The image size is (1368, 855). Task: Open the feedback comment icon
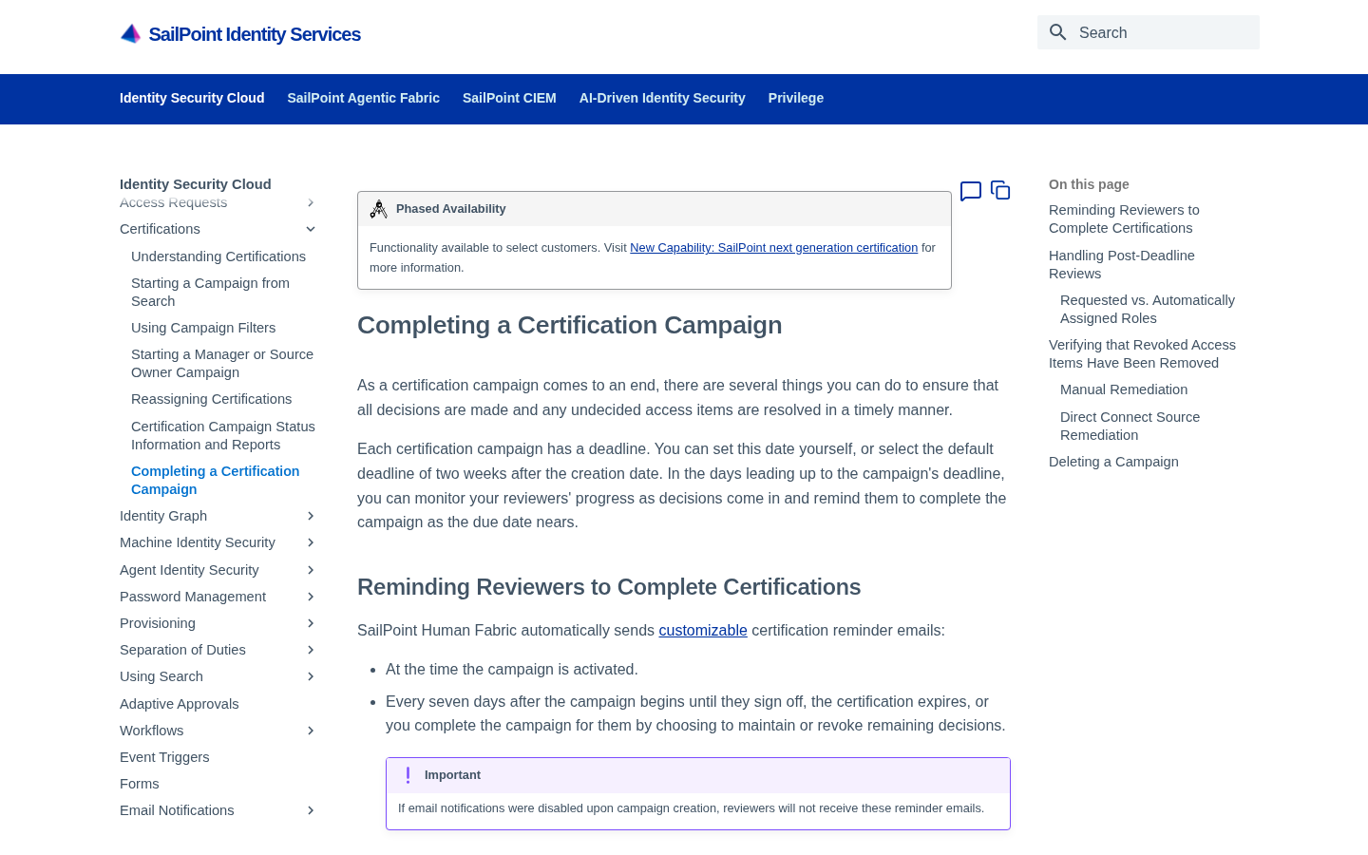(x=971, y=191)
